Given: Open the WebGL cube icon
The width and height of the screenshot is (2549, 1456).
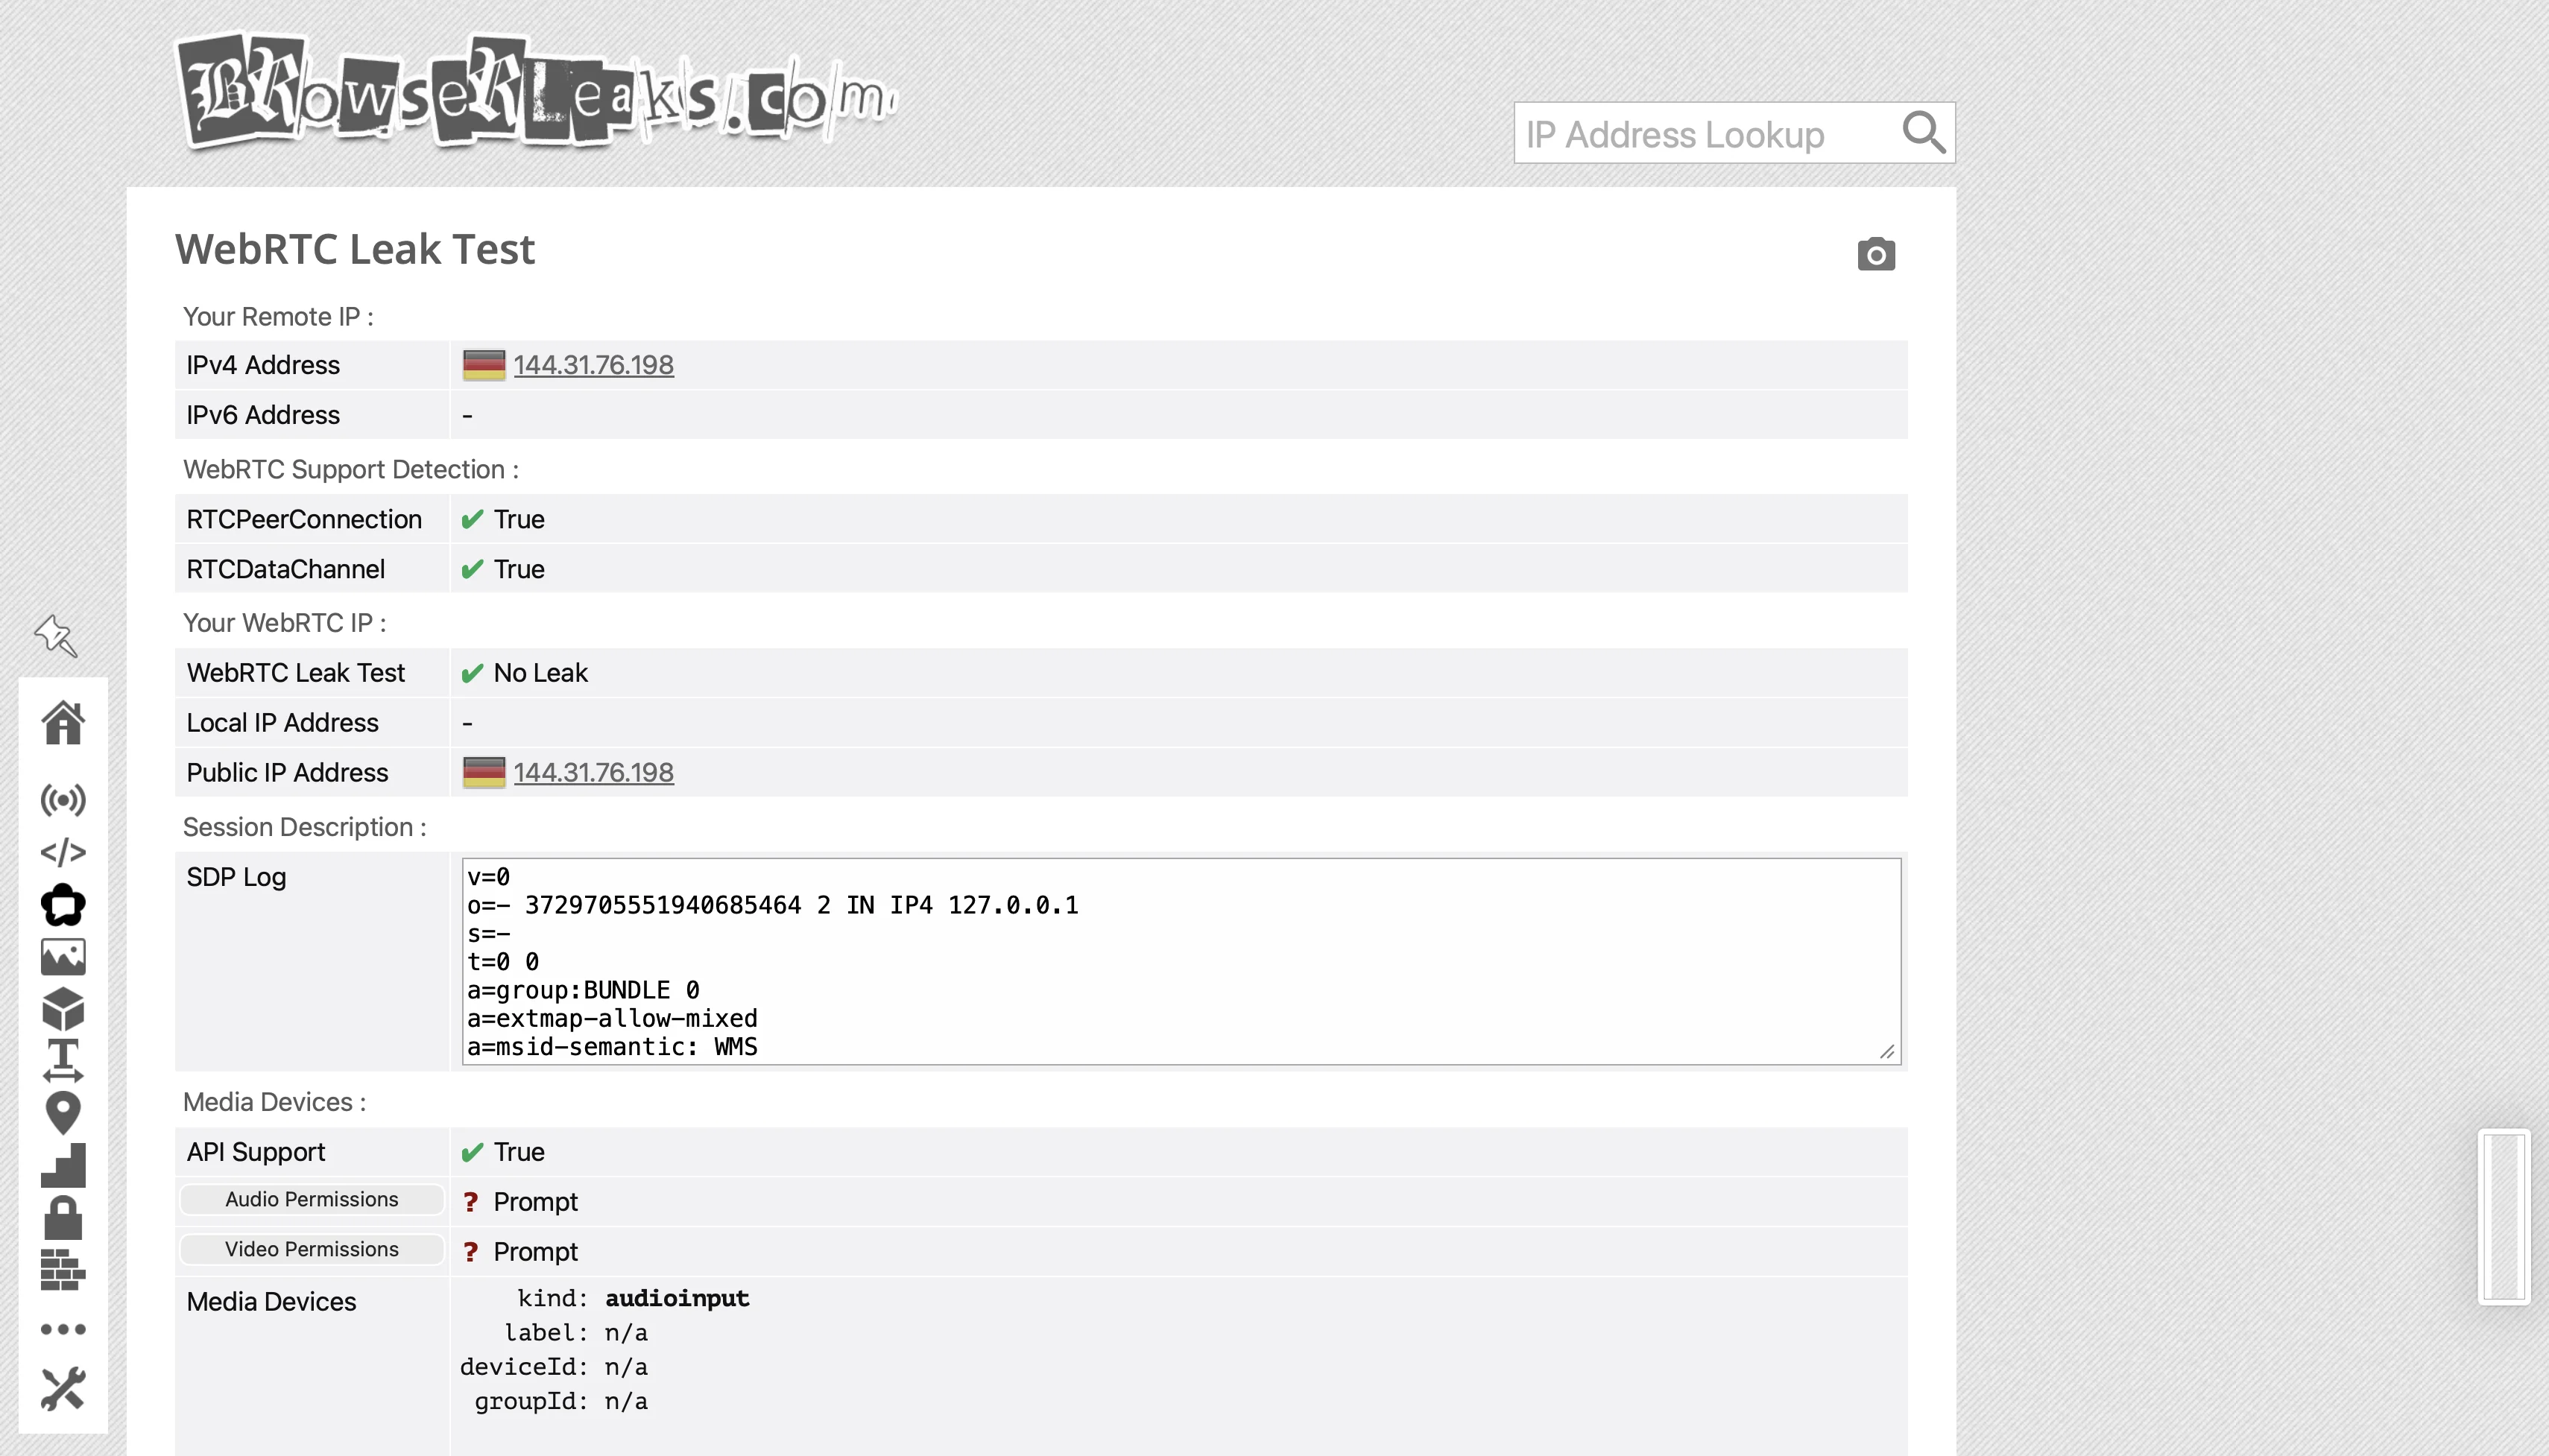Looking at the screenshot, I should tap(63, 1009).
